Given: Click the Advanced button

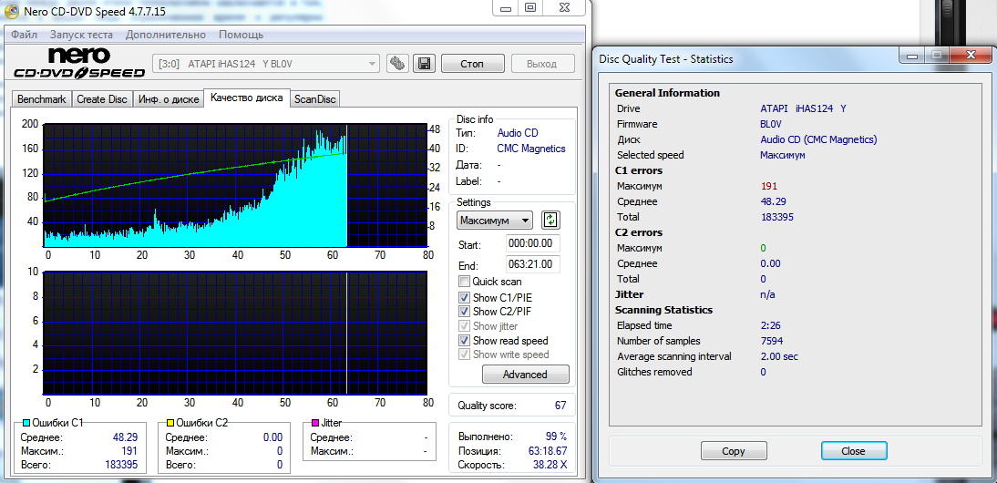Looking at the screenshot, I should (525, 375).
